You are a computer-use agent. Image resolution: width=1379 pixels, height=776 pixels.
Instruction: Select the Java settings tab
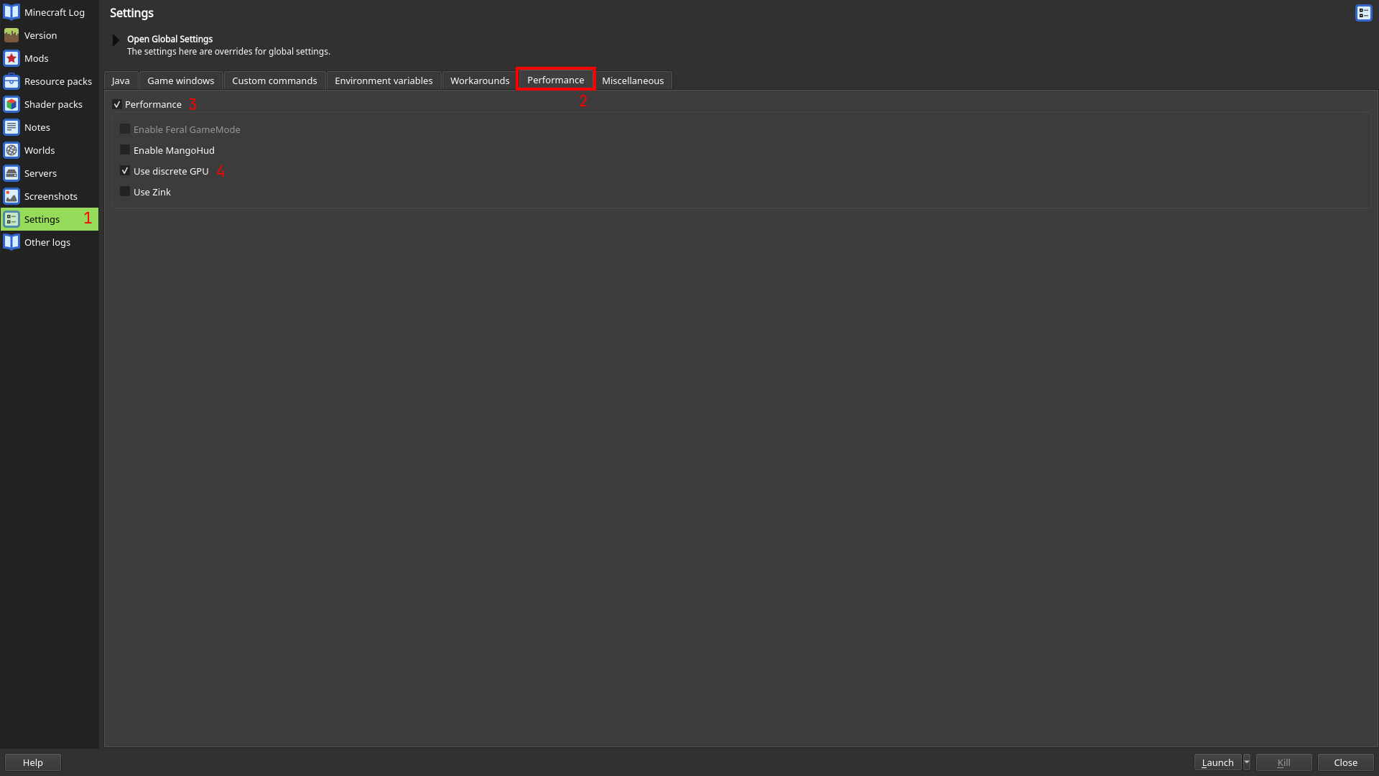[x=120, y=80]
